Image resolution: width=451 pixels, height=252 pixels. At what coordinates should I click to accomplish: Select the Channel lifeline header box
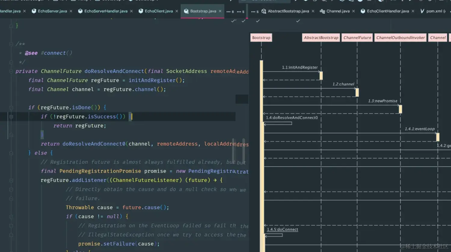pos(438,38)
